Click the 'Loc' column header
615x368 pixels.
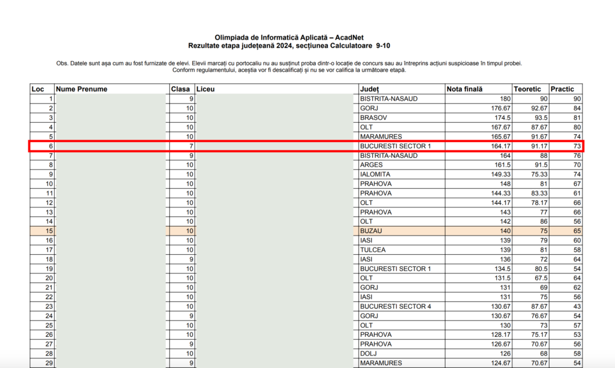[x=38, y=89]
